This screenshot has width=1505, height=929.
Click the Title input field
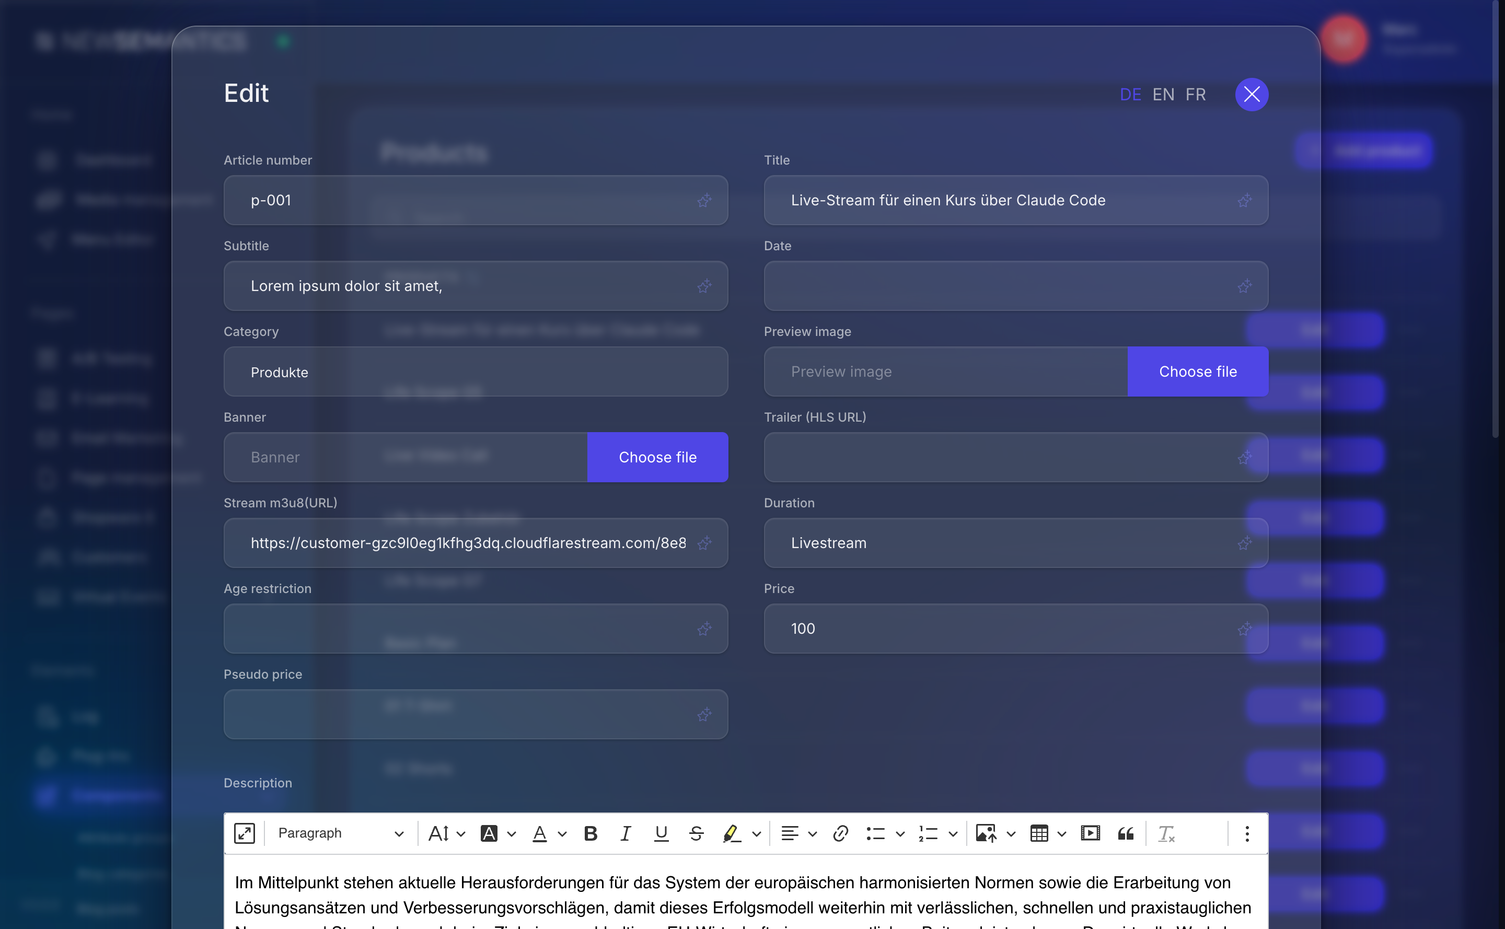coord(1015,200)
